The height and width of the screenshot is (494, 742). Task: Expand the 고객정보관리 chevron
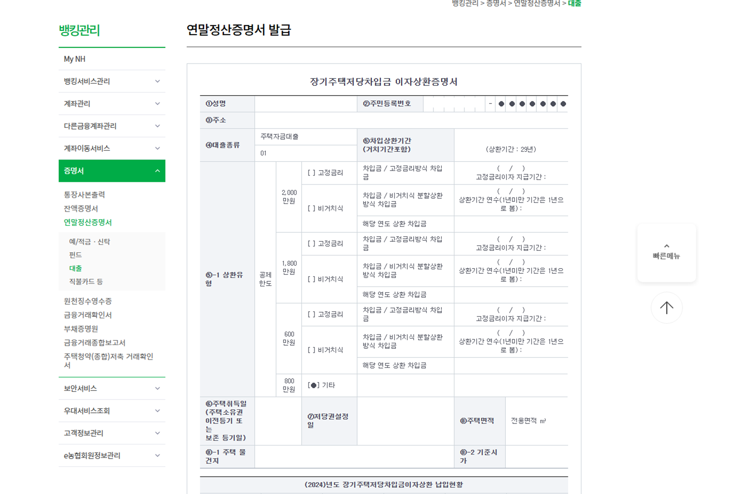[x=157, y=433]
